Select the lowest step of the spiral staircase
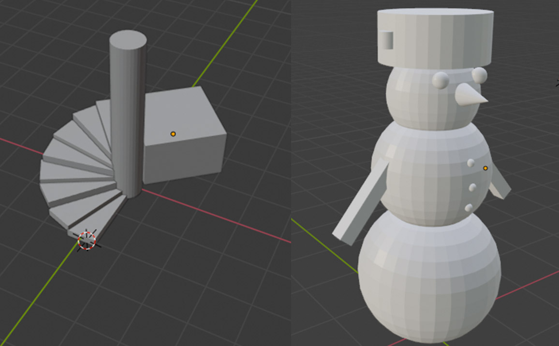 [96, 221]
